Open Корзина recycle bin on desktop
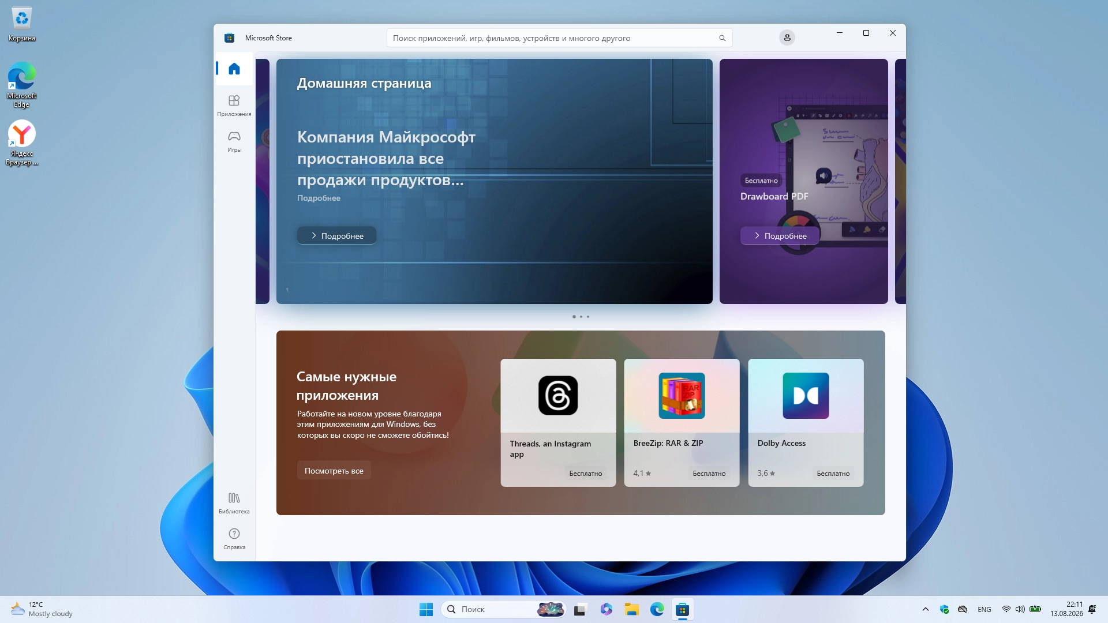 click(22, 25)
